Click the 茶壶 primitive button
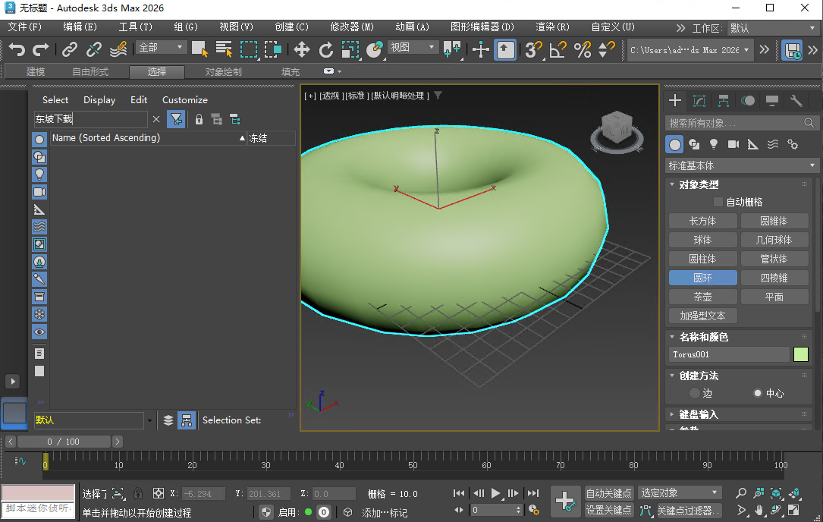This screenshot has height=522, width=823. point(702,296)
